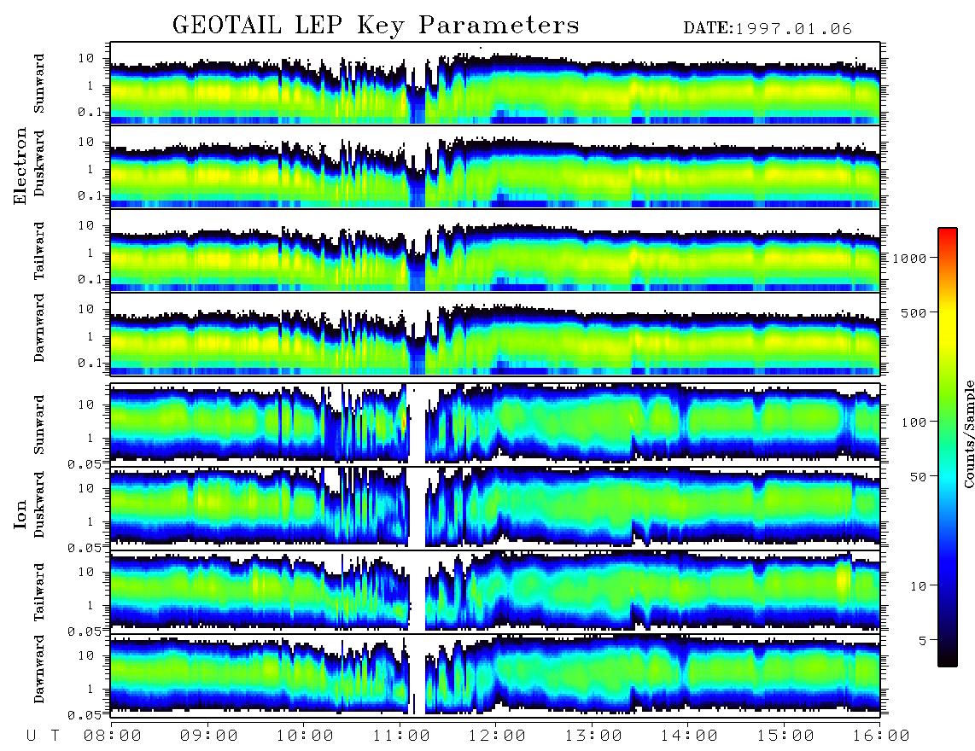Select the Electron Duskward spectrogram panel
Screen dimensions: 975x751
(x=495, y=166)
